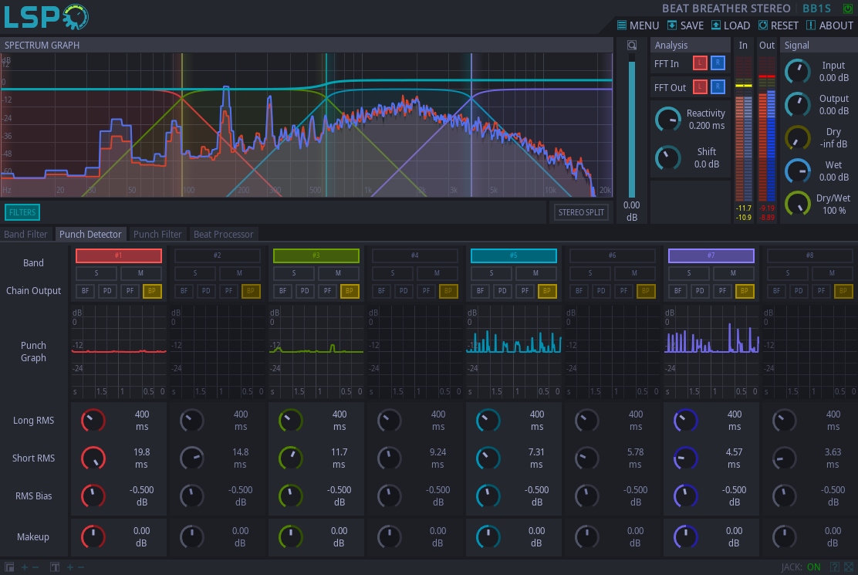This screenshot has height=575, width=858.
Task: Click the Input gain knob
Action: [798, 71]
